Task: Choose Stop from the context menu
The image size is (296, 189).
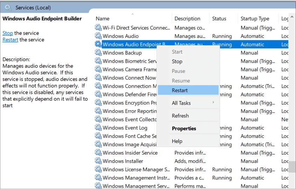Action: pyautogui.click(x=188, y=61)
